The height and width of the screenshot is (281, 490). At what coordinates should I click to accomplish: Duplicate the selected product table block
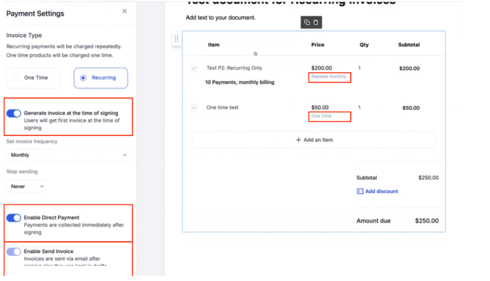pyautogui.click(x=307, y=22)
